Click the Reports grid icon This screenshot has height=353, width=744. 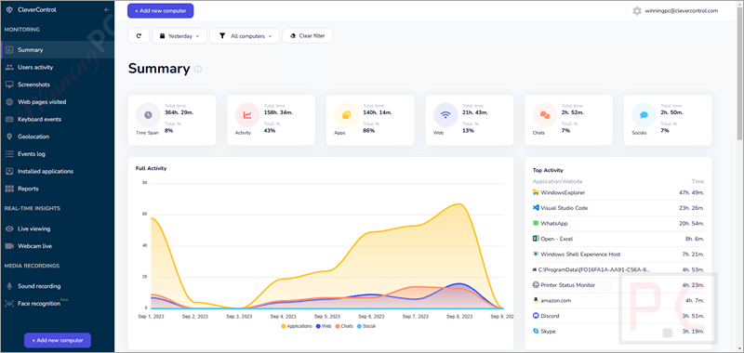point(9,189)
